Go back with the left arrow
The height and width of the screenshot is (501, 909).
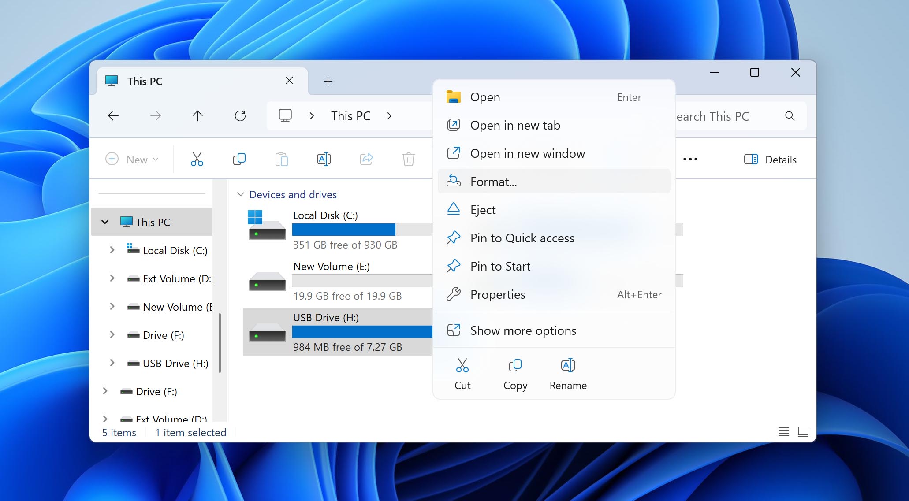(x=113, y=116)
